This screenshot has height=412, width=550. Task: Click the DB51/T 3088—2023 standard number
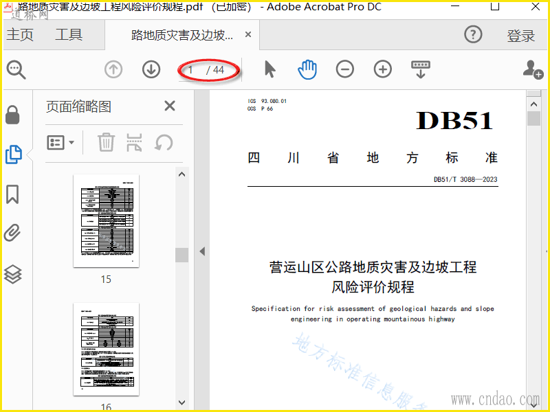pos(465,179)
